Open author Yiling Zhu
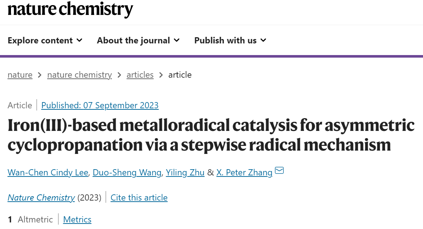This screenshot has height=229, width=423. click(185, 172)
